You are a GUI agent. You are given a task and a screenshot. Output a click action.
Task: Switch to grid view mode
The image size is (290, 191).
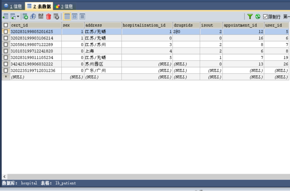coord(67,17)
